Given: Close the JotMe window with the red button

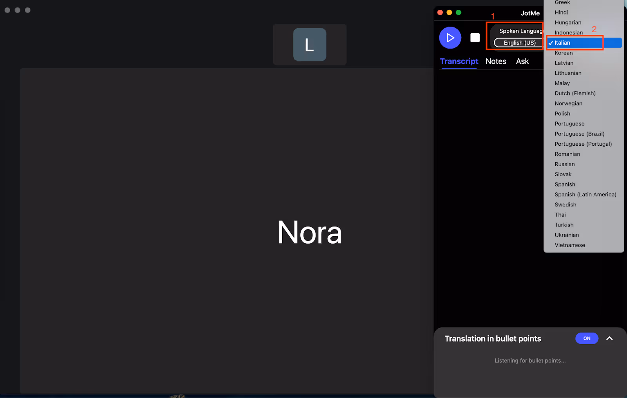Looking at the screenshot, I should [440, 13].
